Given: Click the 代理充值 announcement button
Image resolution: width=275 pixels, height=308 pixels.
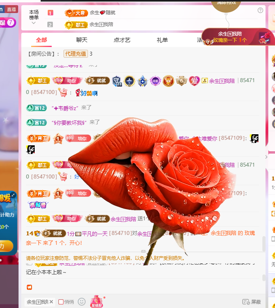Looking at the screenshot, I should click(76, 54).
